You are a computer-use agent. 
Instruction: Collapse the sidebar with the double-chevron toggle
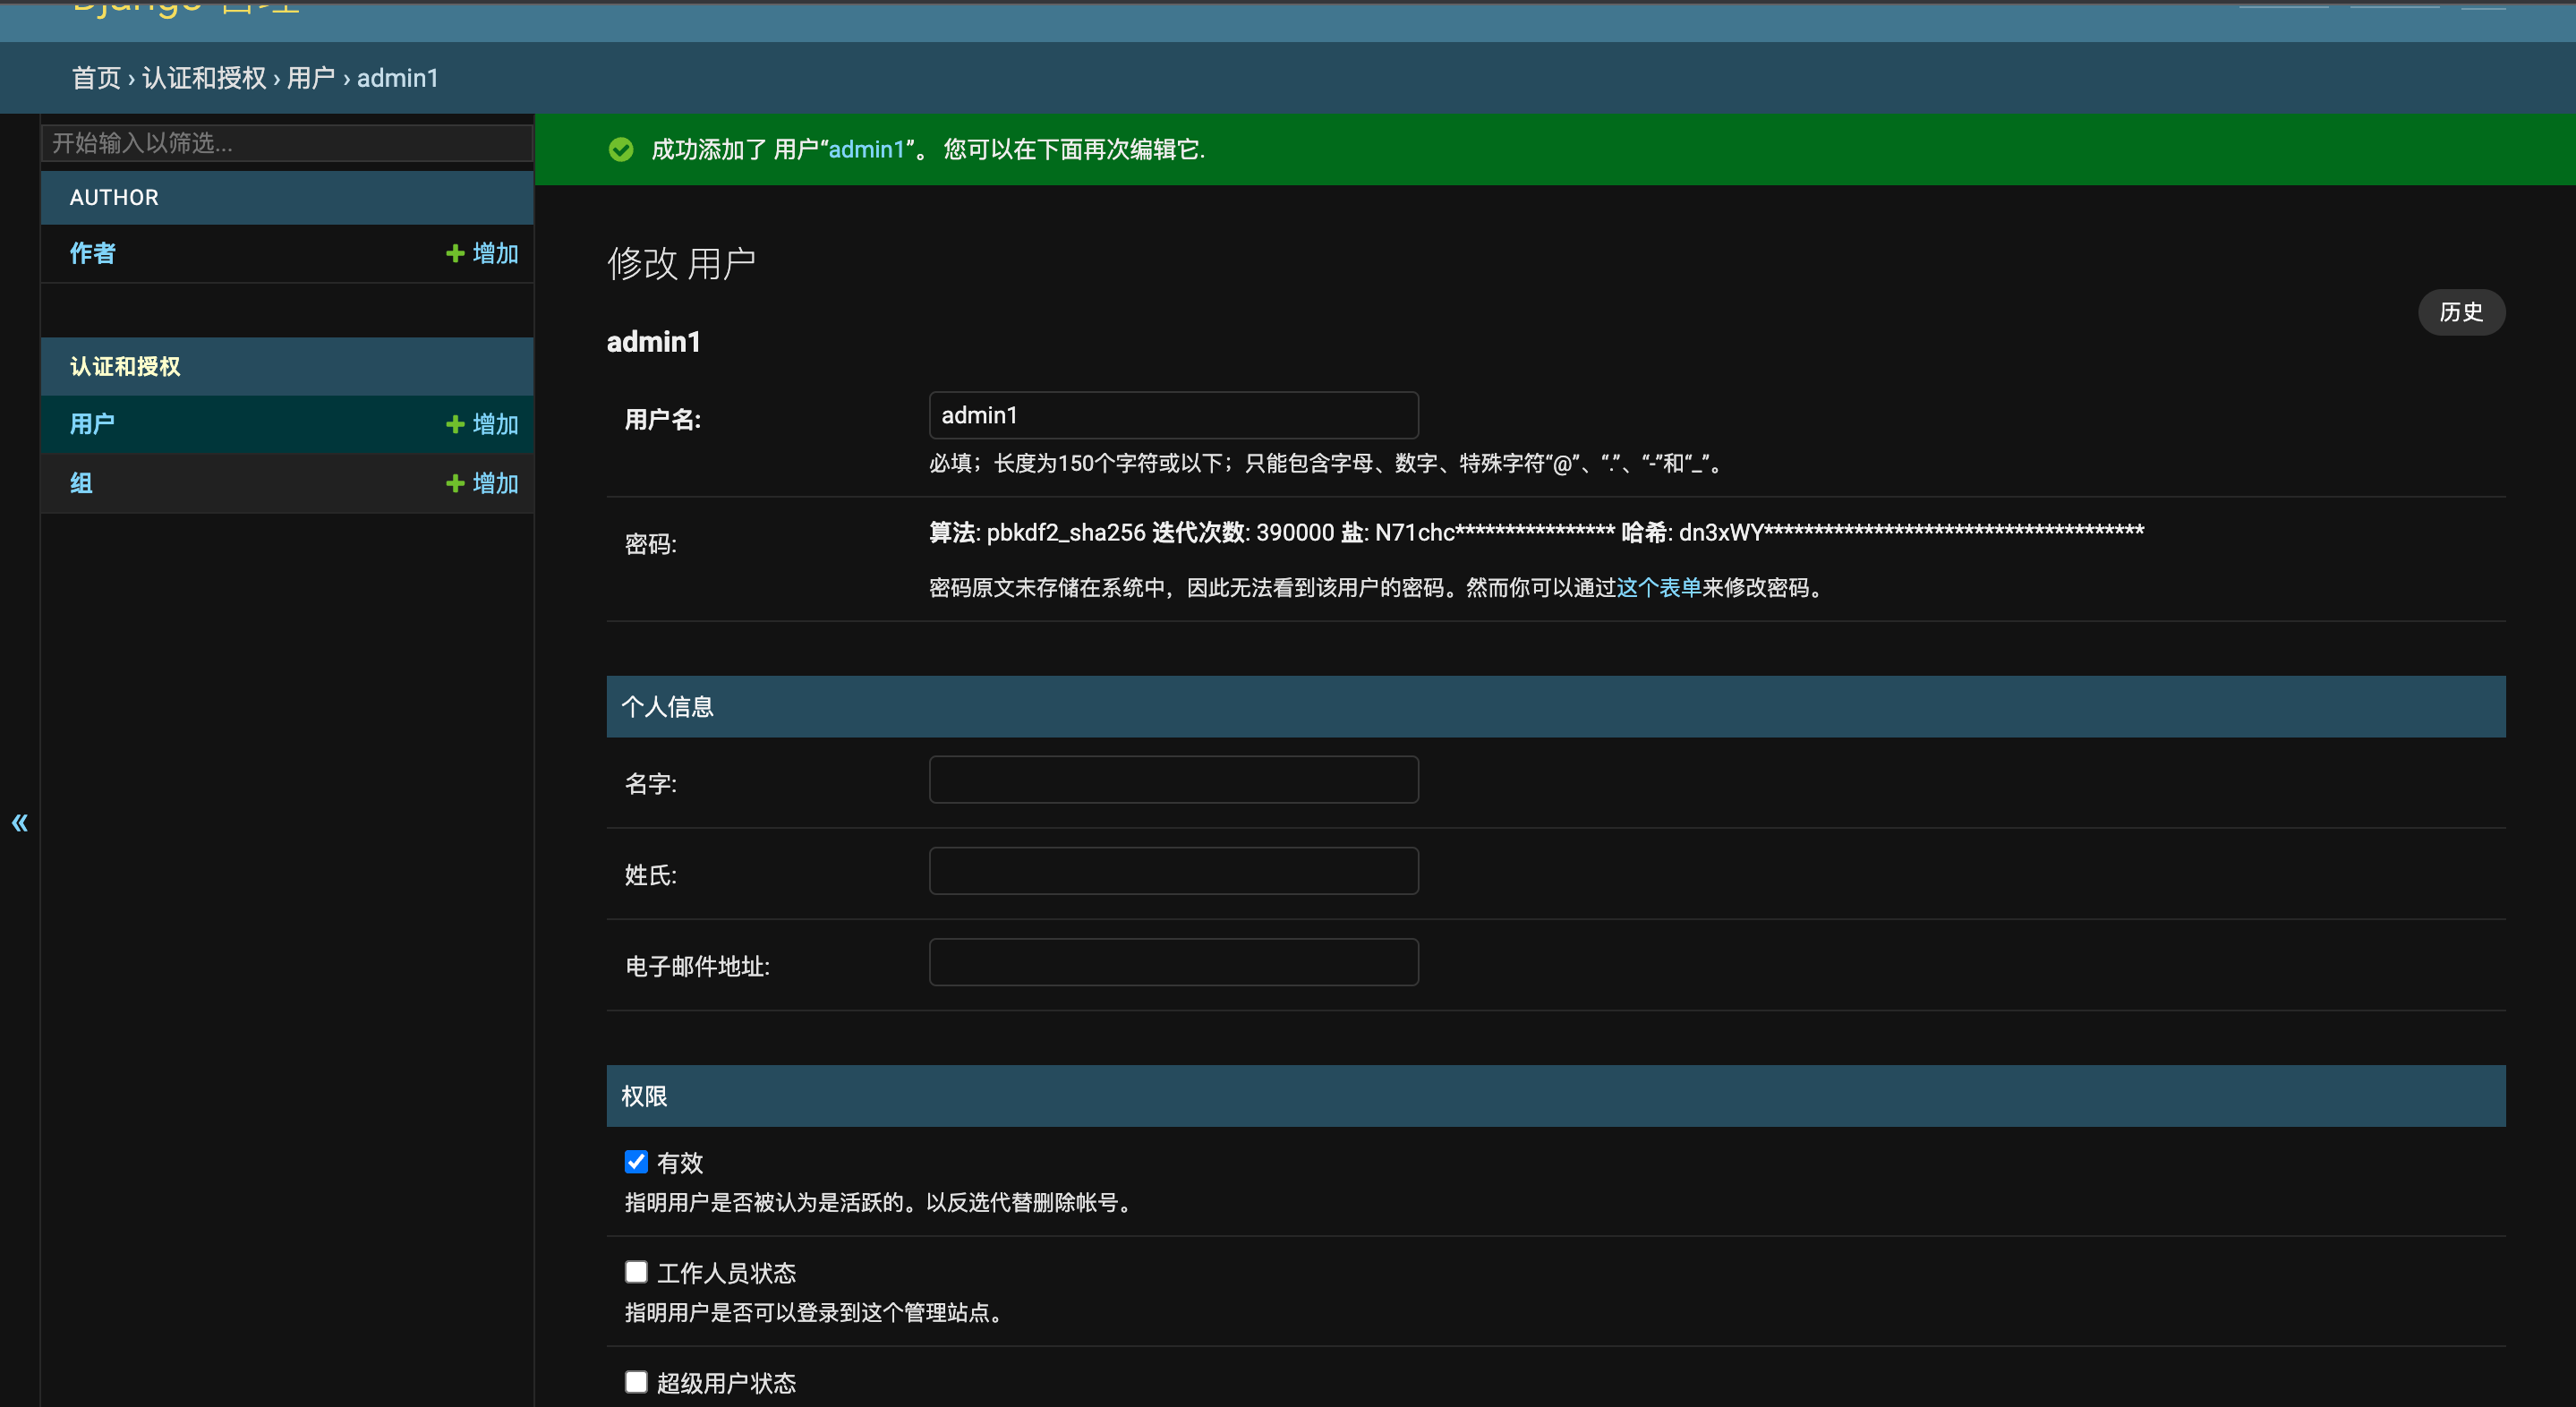(20, 823)
